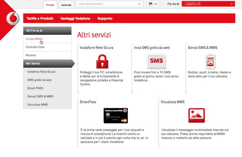This screenshot has height=157, width=242.
Task: Open the Supporto menu
Action: click(105, 18)
